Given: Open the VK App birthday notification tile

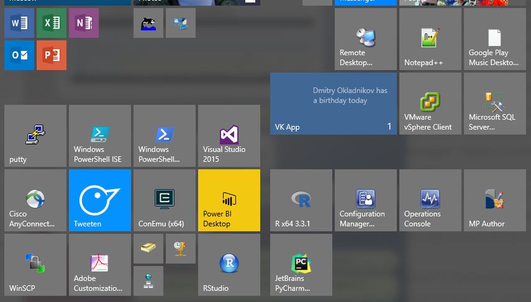Looking at the screenshot, I should 334,104.
